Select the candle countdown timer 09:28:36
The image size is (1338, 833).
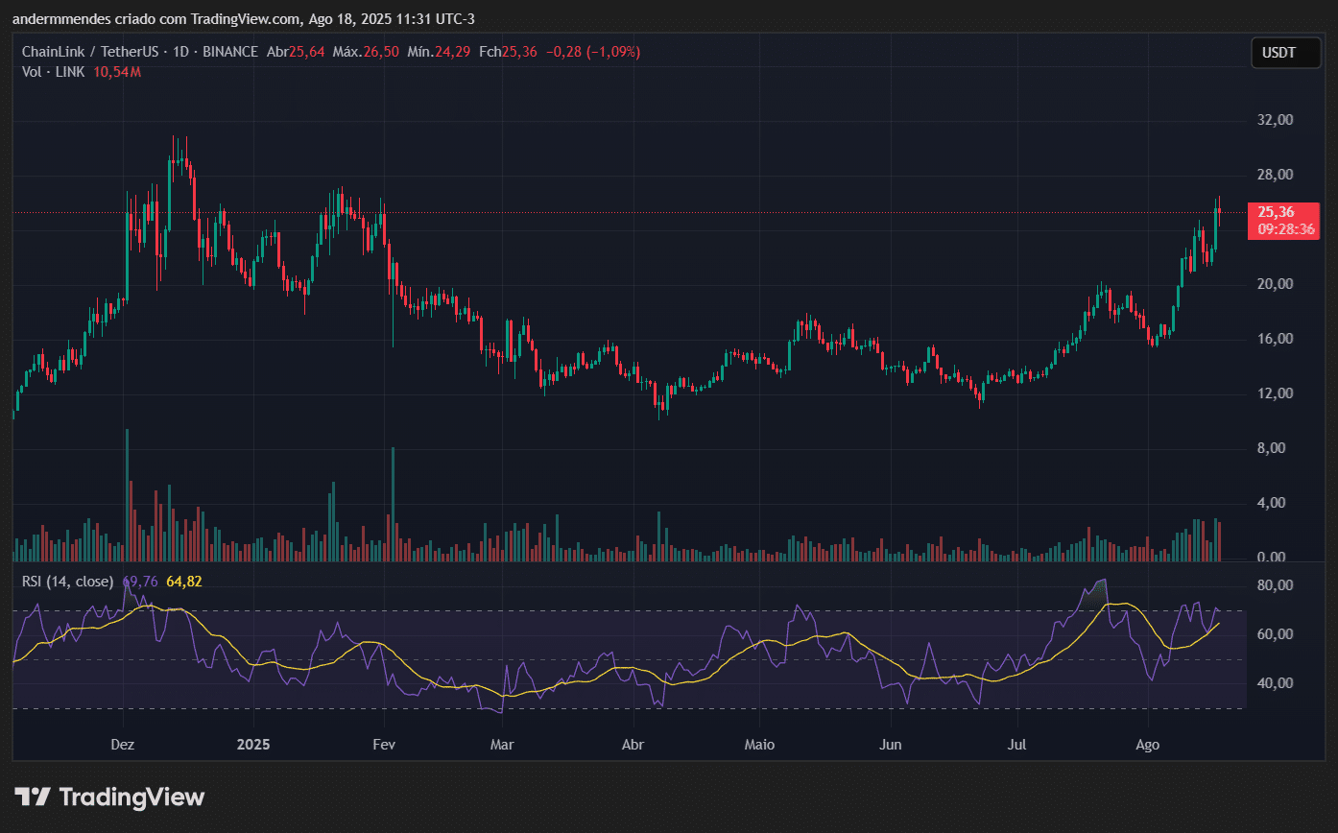click(x=1284, y=230)
